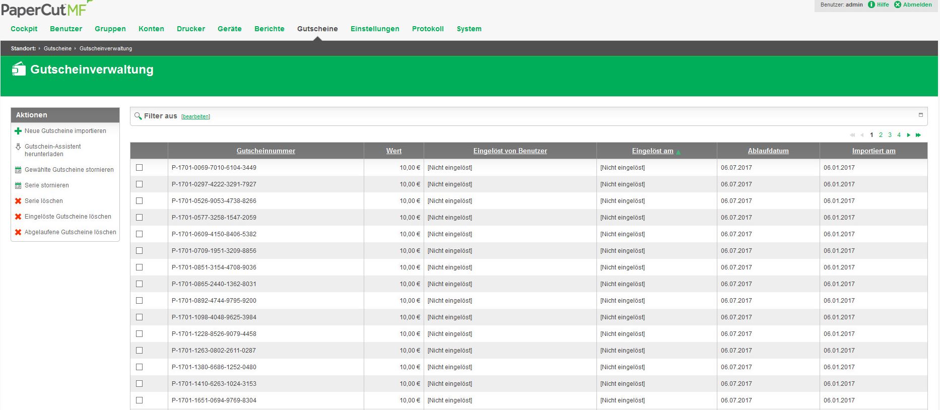Click the bearbeiten filter link
This screenshot has width=940, height=410.
tap(195, 117)
